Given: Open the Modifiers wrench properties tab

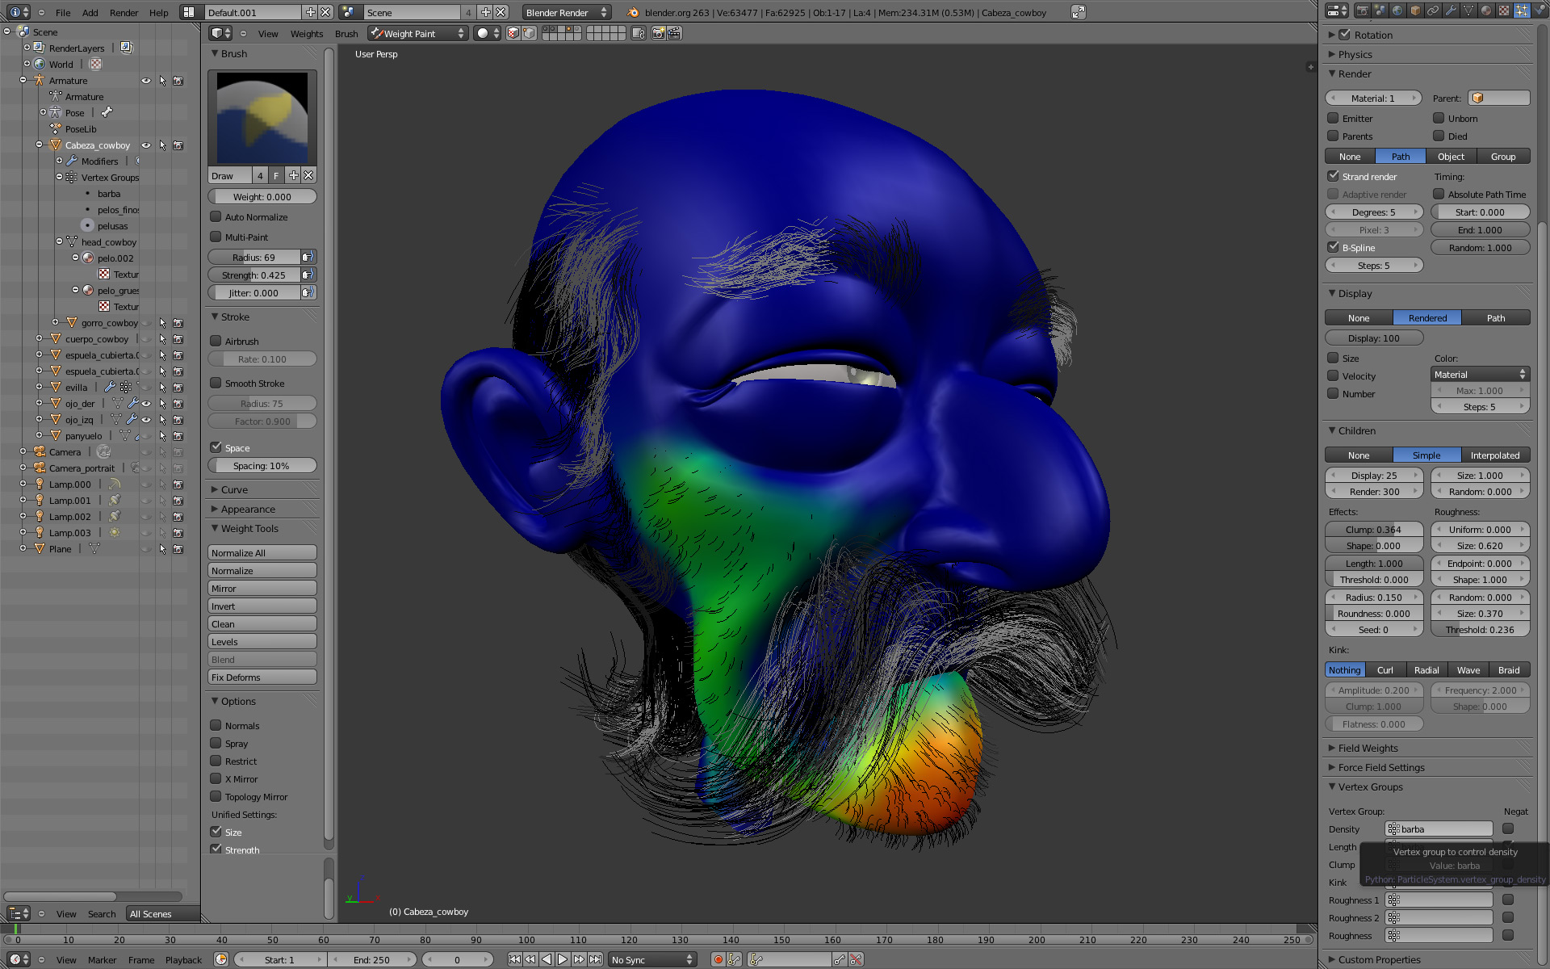Looking at the screenshot, I should tap(1451, 10).
